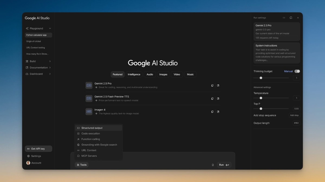This screenshot has width=325, height=182.
Task: Collapse the Playground section chevron
Action: [50, 28]
